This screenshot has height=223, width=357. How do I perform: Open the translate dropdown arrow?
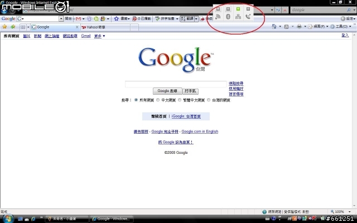click(x=196, y=18)
